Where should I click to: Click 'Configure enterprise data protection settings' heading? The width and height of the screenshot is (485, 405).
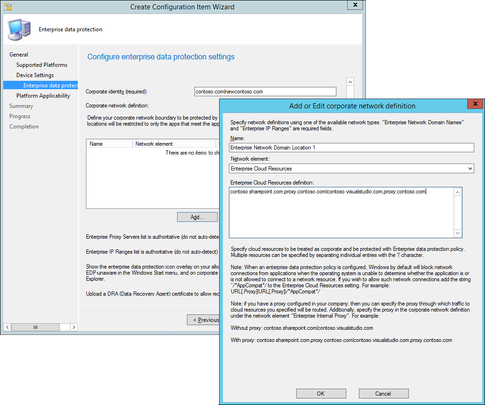point(161,57)
